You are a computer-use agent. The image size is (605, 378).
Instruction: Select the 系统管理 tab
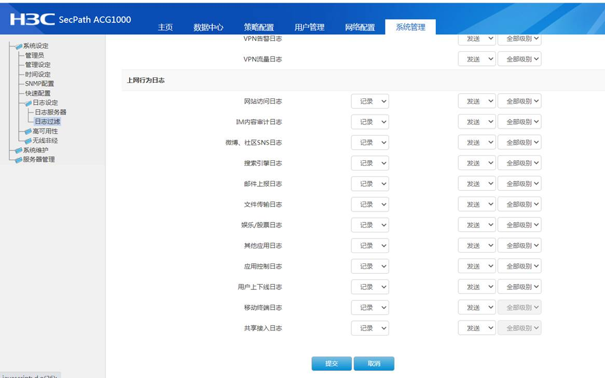click(x=410, y=27)
